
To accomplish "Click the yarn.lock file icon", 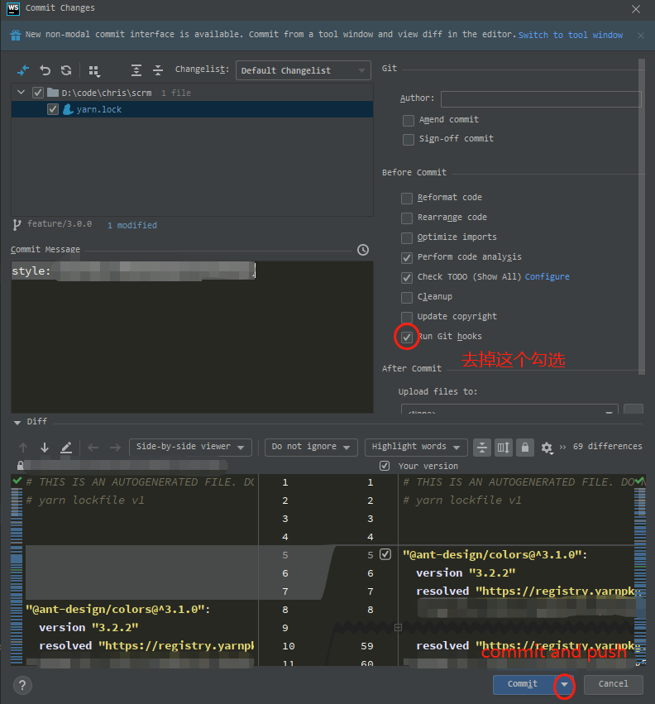I will click(68, 109).
